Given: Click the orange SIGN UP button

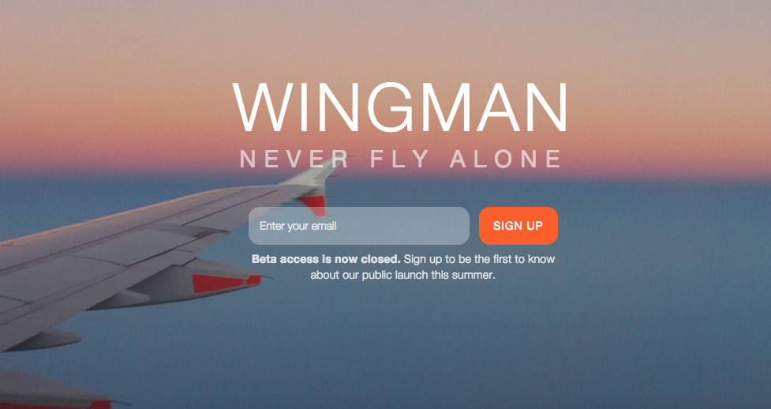Looking at the screenshot, I should click(x=518, y=226).
